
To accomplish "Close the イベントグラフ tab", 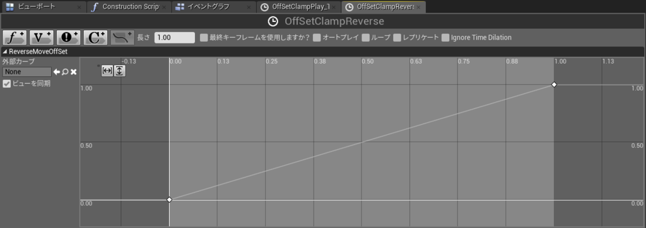I will 249,8.
